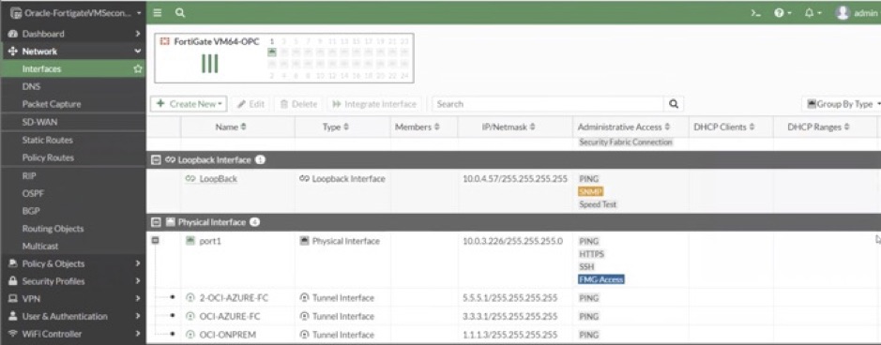Favorite Interfaces page with star icon
This screenshot has height=345, width=881.
[x=138, y=69]
